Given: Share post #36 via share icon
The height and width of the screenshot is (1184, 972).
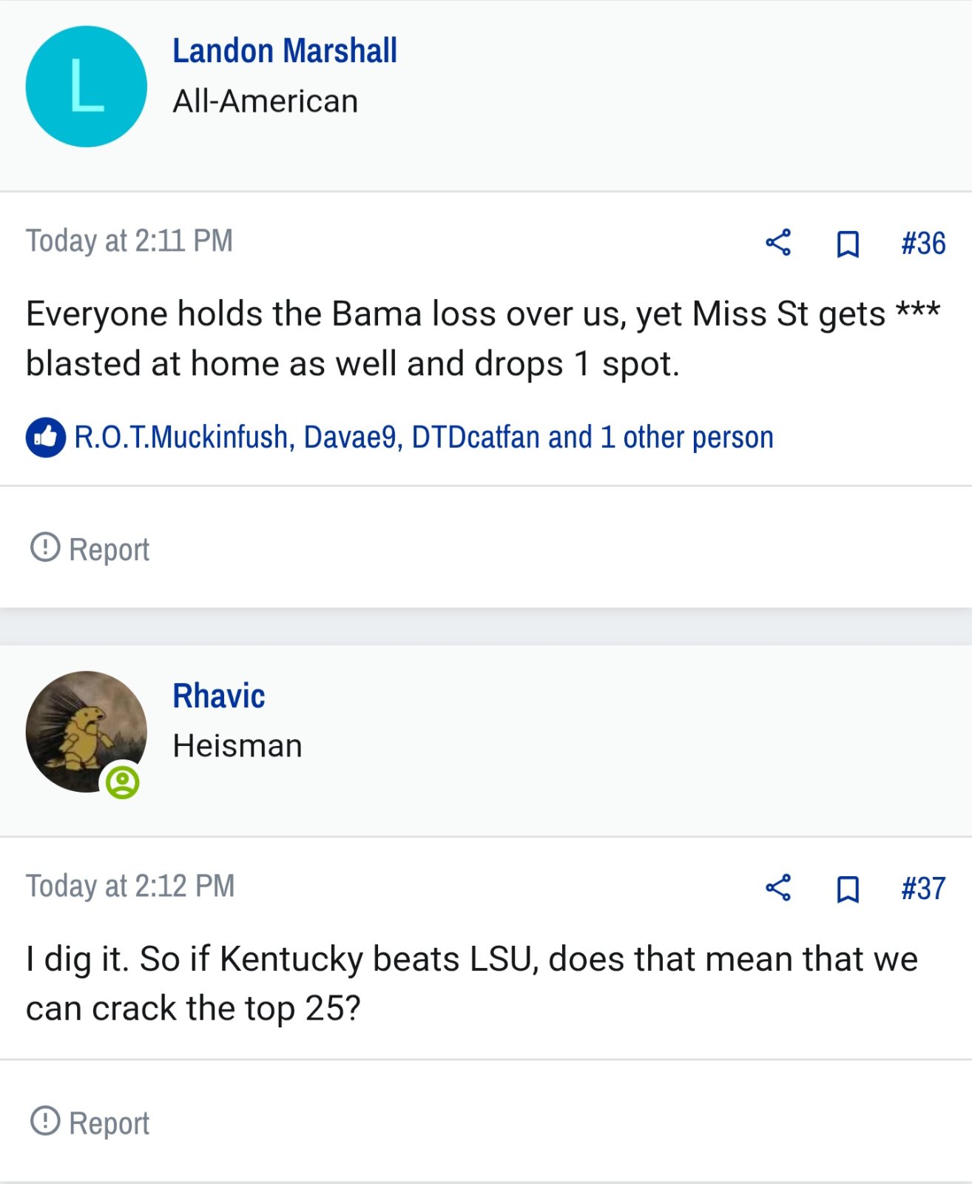Looking at the screenshot, I should [778, 243].
